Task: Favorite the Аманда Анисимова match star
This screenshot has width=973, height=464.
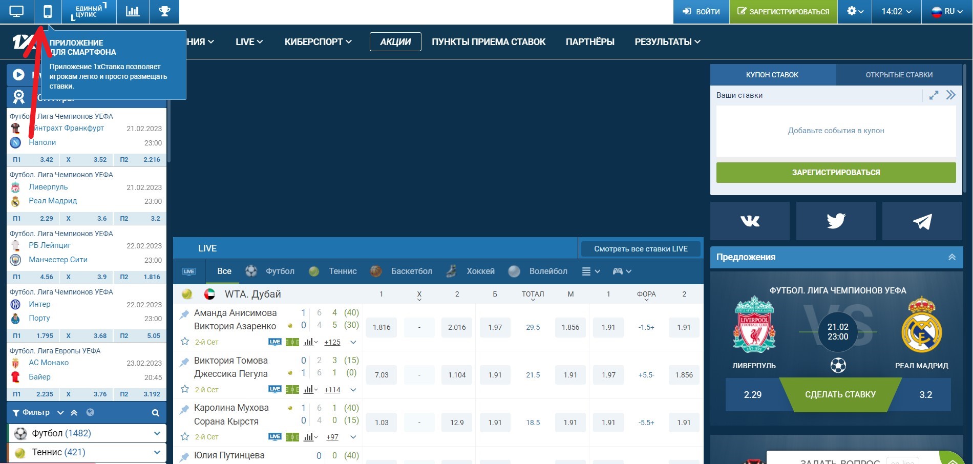Action: [x=185, y=342]
